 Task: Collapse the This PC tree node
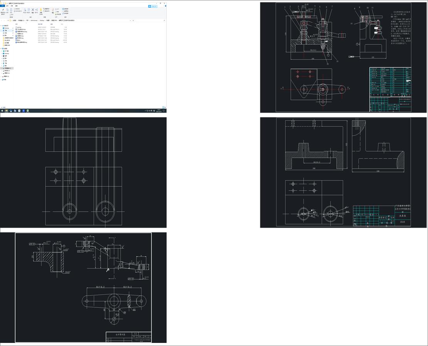(1, 49)
